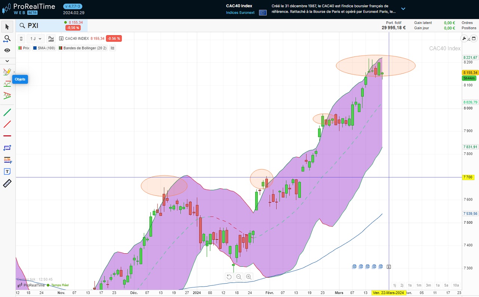Toggle the eye visibility tool in sidebar
Viewport: 479px width, 297px height.
coord(7,50)
